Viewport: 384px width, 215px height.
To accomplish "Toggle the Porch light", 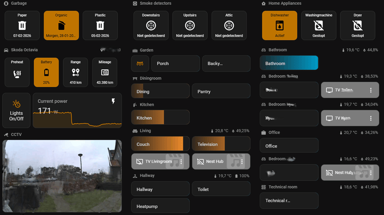I will pos(176,63).
